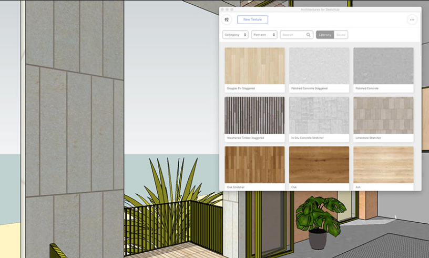Click the Architextures logo icon
The width and height of the screenshot is (429, 258).
tap(227, 19)
